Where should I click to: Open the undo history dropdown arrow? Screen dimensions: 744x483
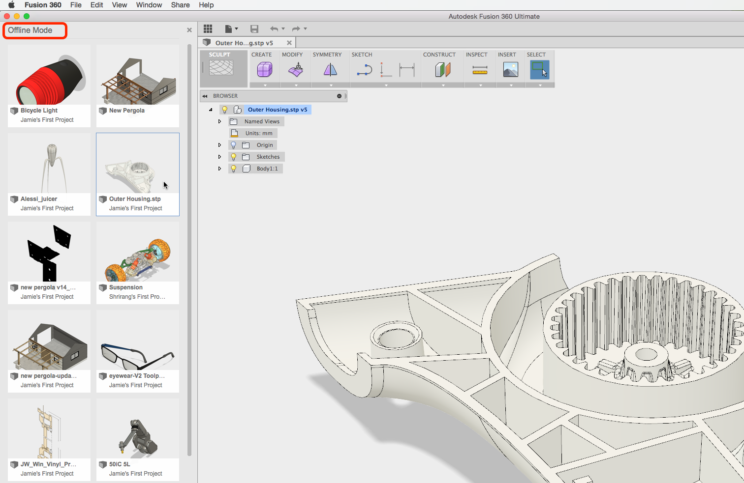point(283,29)
